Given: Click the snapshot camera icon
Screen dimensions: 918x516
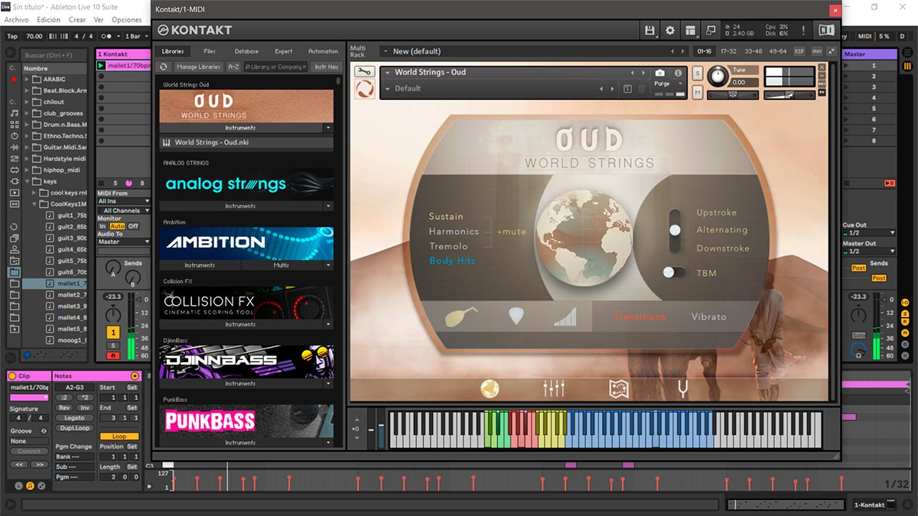Looking at the screenshot, I should pos(660,73).
